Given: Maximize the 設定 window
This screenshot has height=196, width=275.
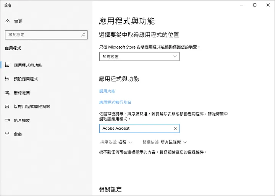Looking at the screenshot, I should tap(255, 5).
